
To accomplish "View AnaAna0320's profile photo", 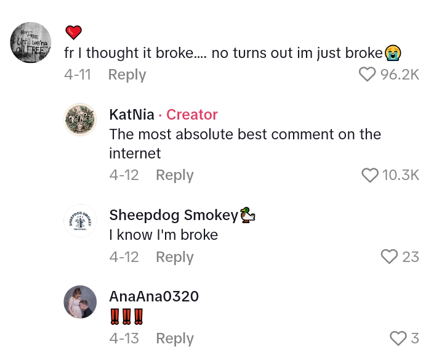I will (80, 302).
